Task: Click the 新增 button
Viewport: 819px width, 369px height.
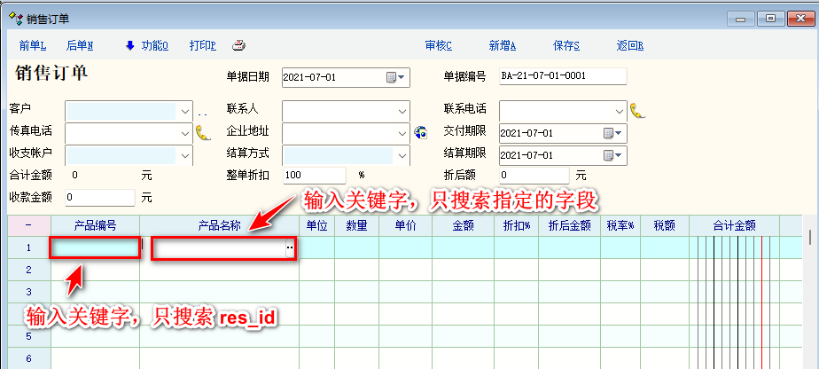Action: 502,46
